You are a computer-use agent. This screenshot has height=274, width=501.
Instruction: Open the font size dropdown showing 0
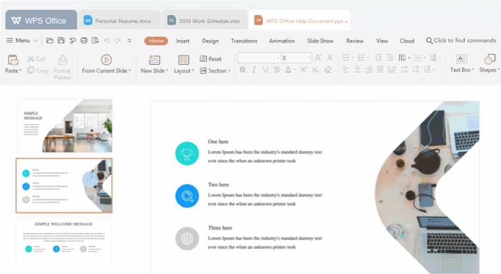coord(309,58)
